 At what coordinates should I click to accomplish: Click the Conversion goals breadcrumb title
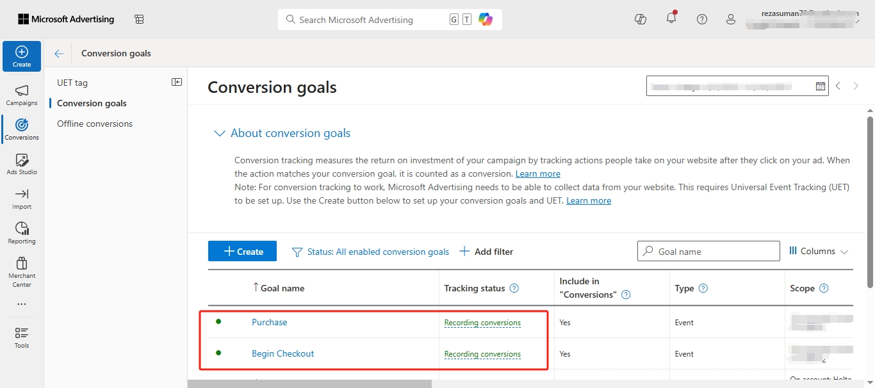(x=116, y=53)
